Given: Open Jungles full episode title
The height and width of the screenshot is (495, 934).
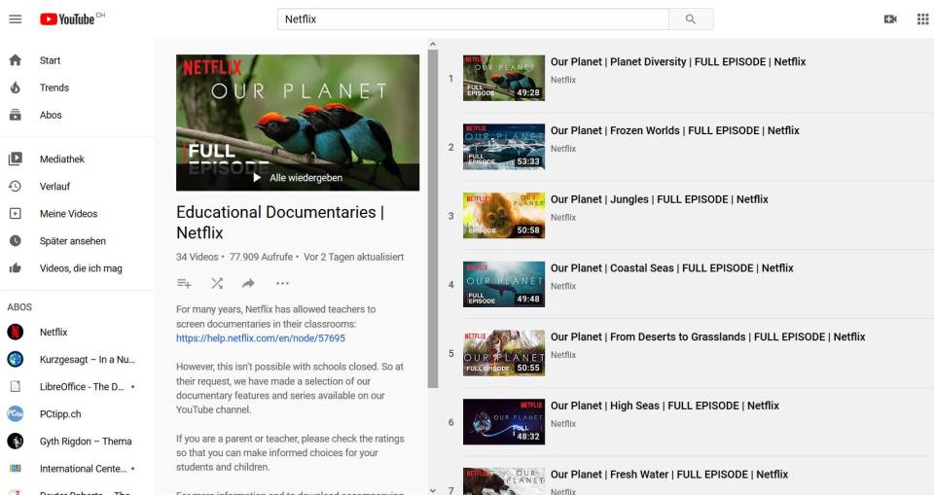Looking at the screenshot, I should click(660, 199).
